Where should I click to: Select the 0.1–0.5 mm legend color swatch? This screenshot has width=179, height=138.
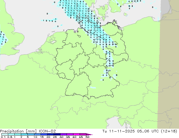pos(5,134)
